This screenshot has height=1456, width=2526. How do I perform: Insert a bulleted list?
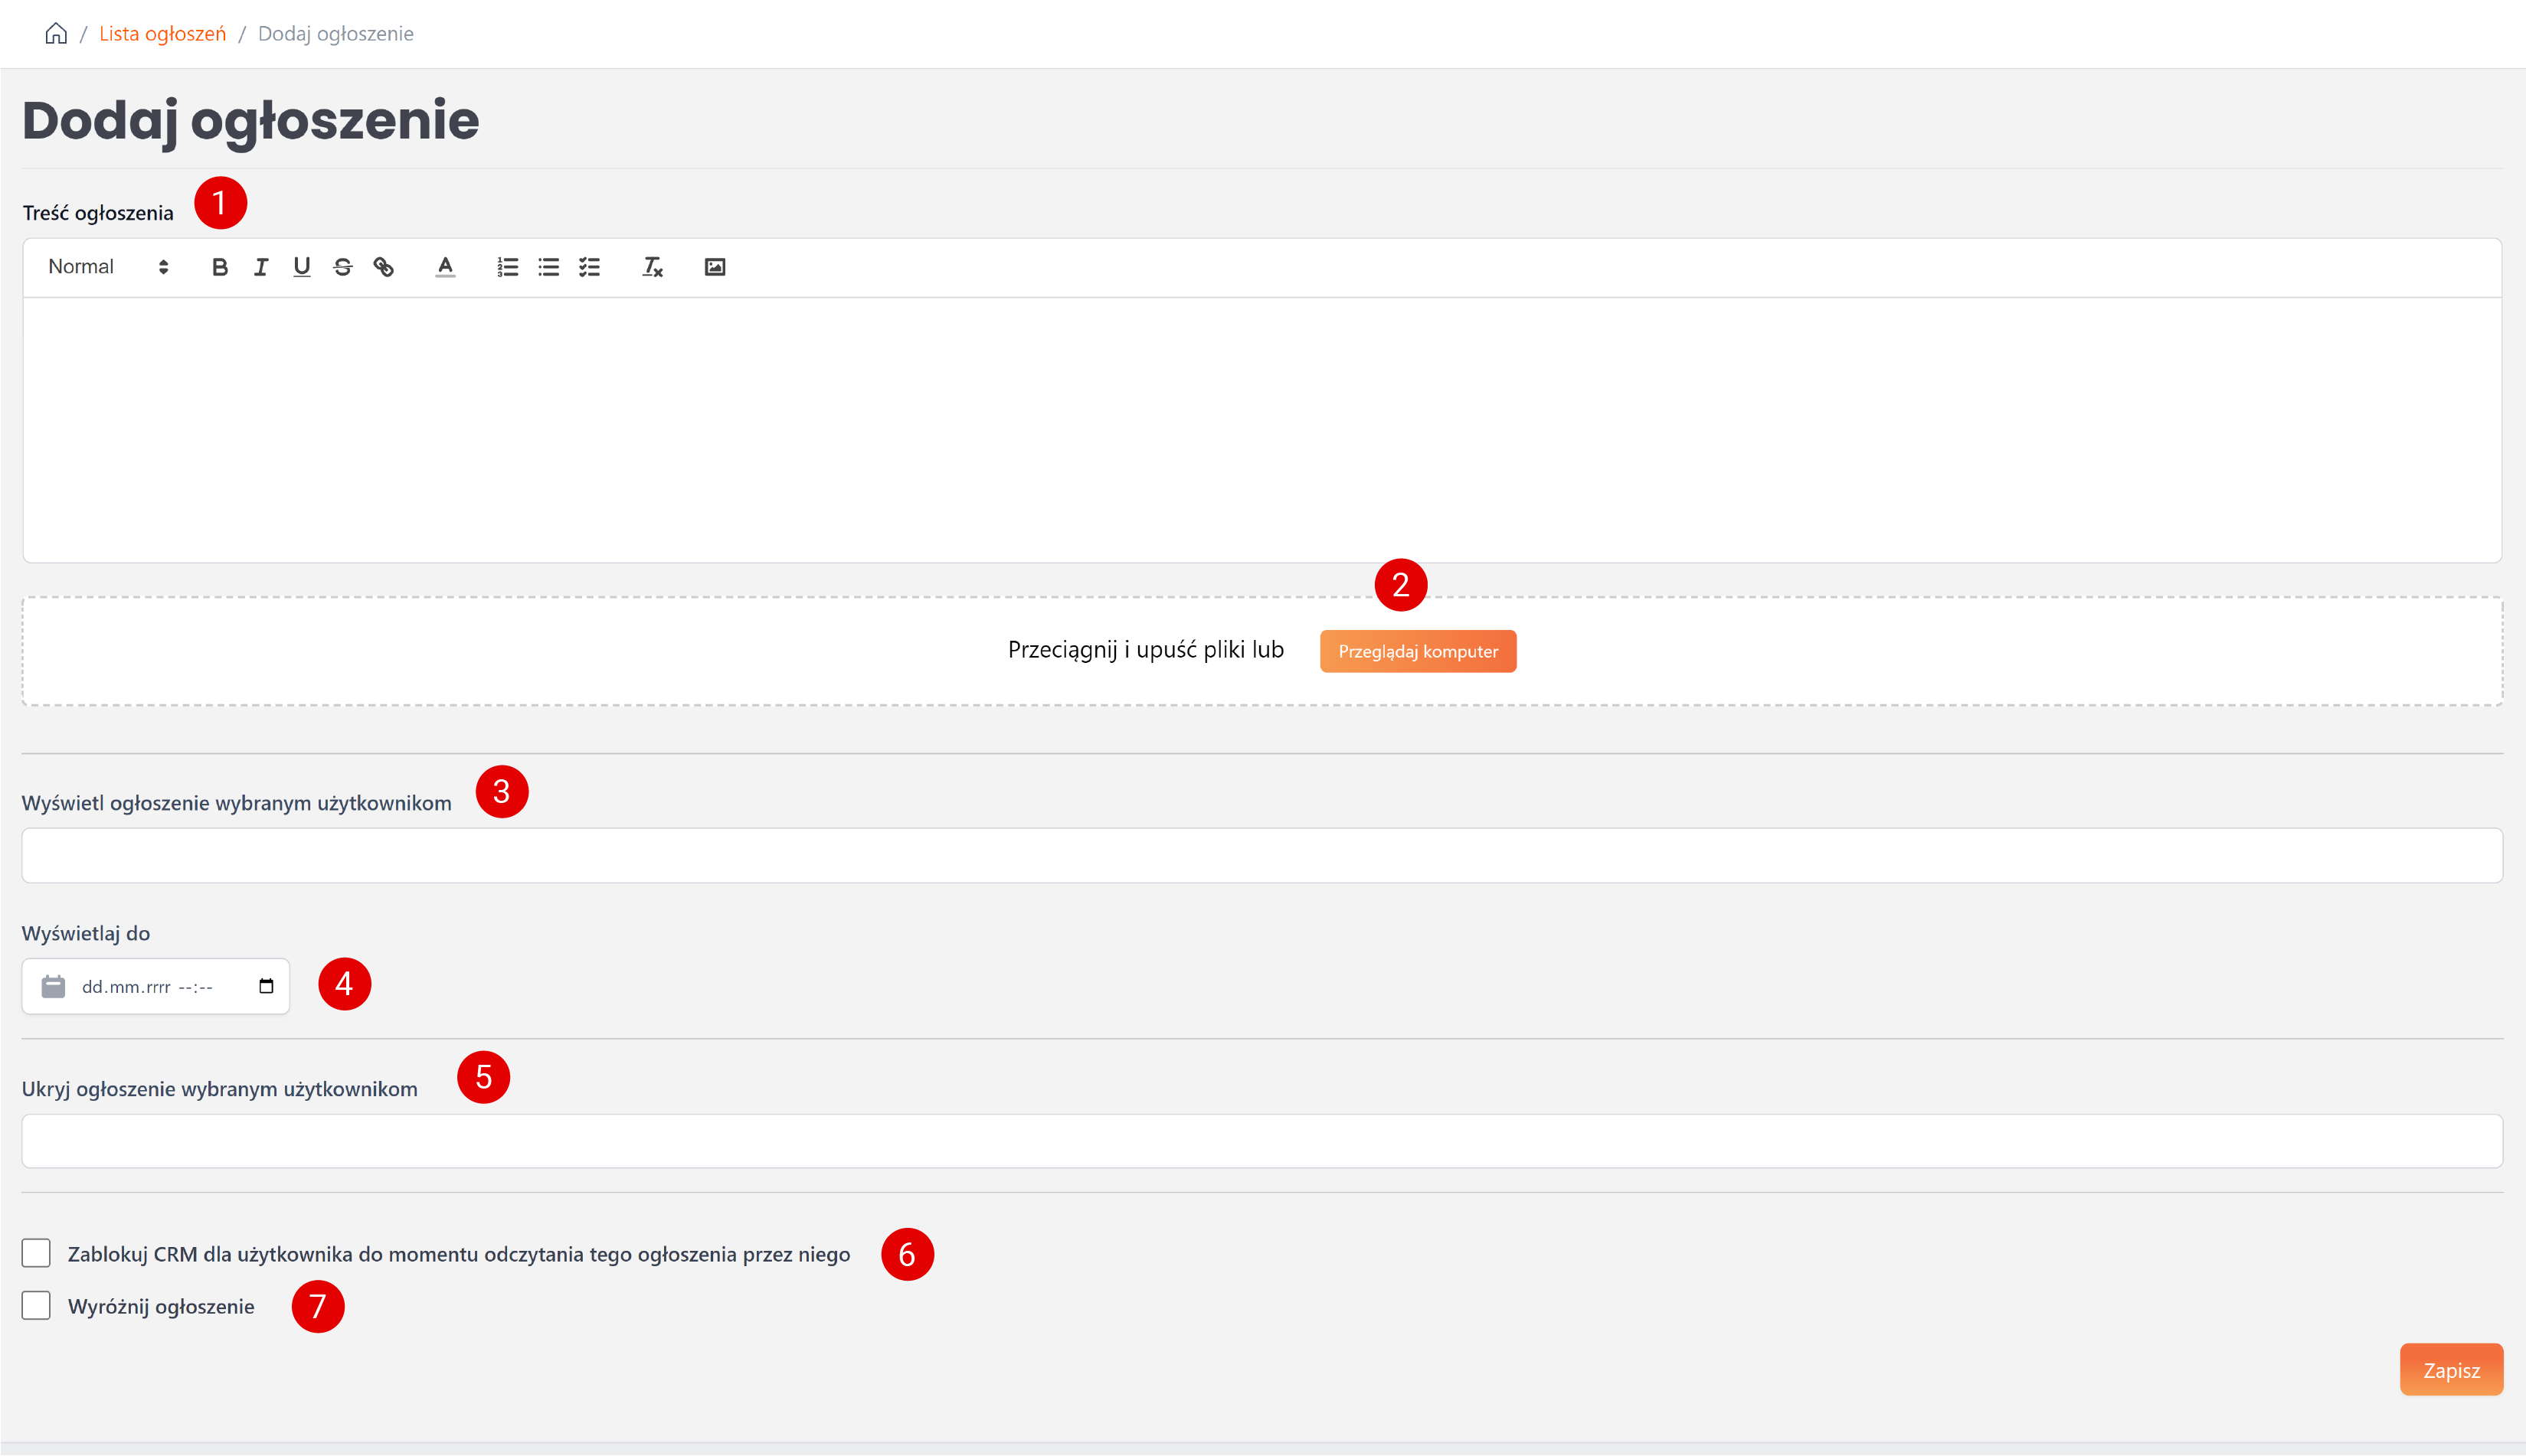coord(548,267)
